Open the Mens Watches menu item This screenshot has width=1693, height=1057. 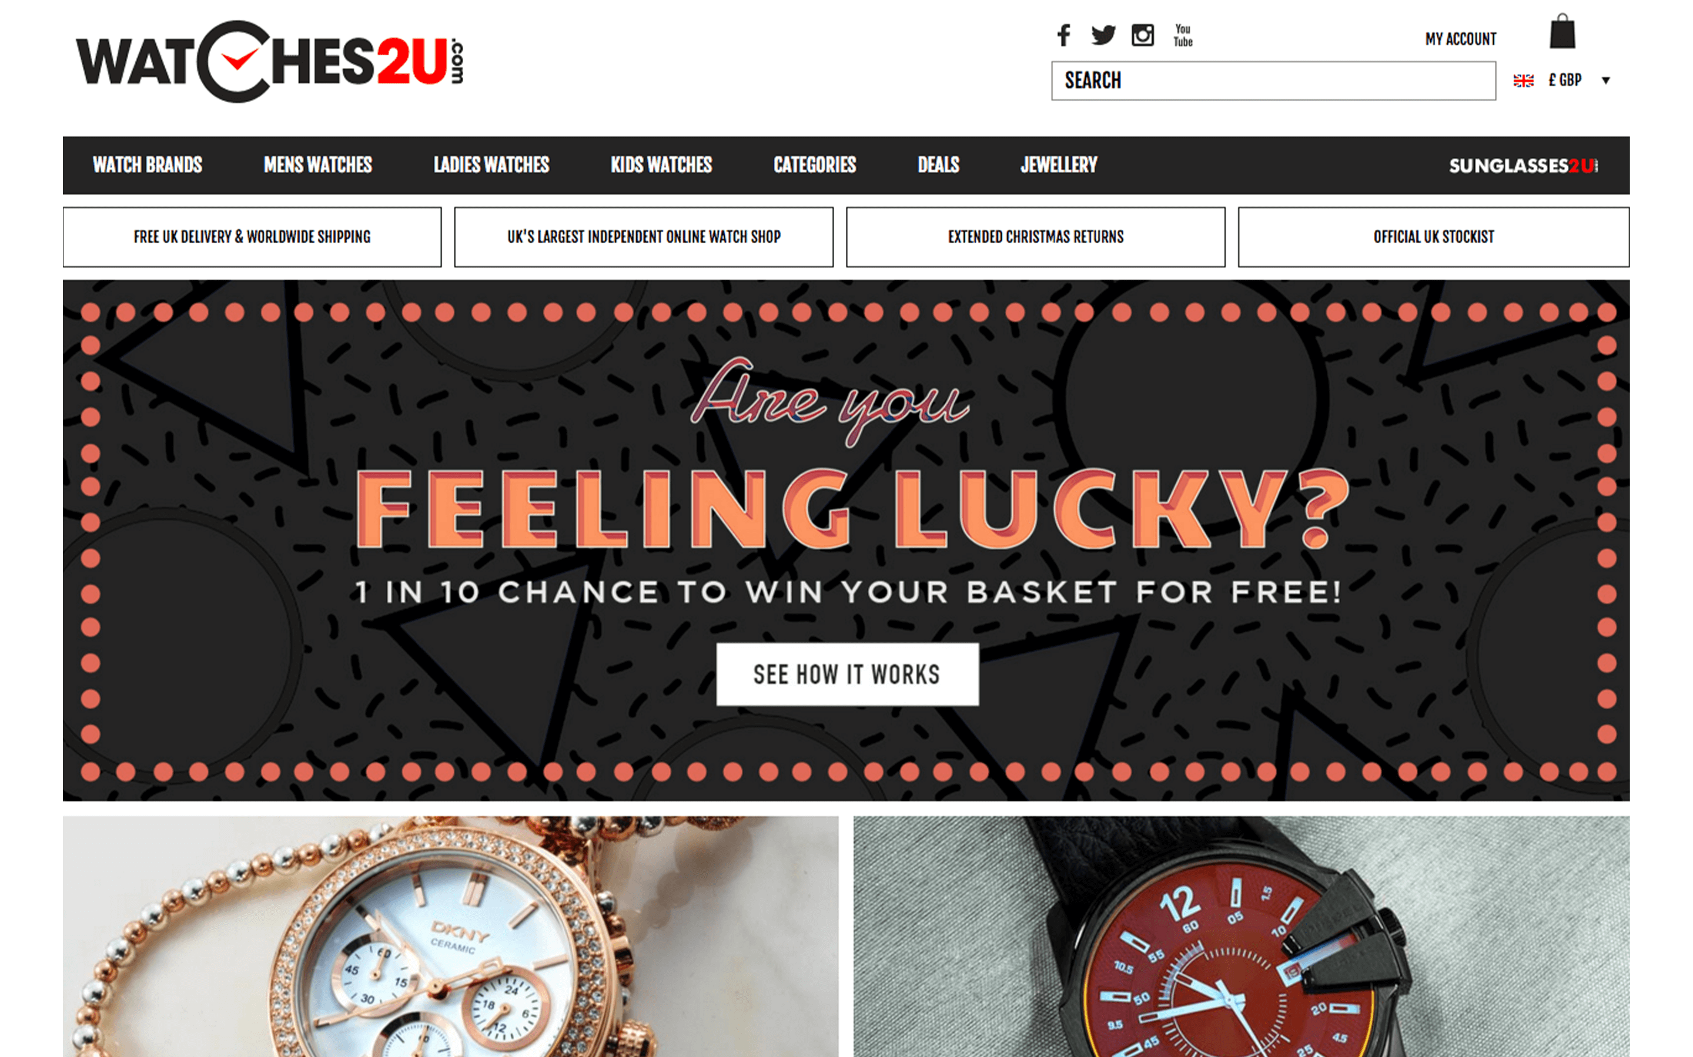click(318, 165)
